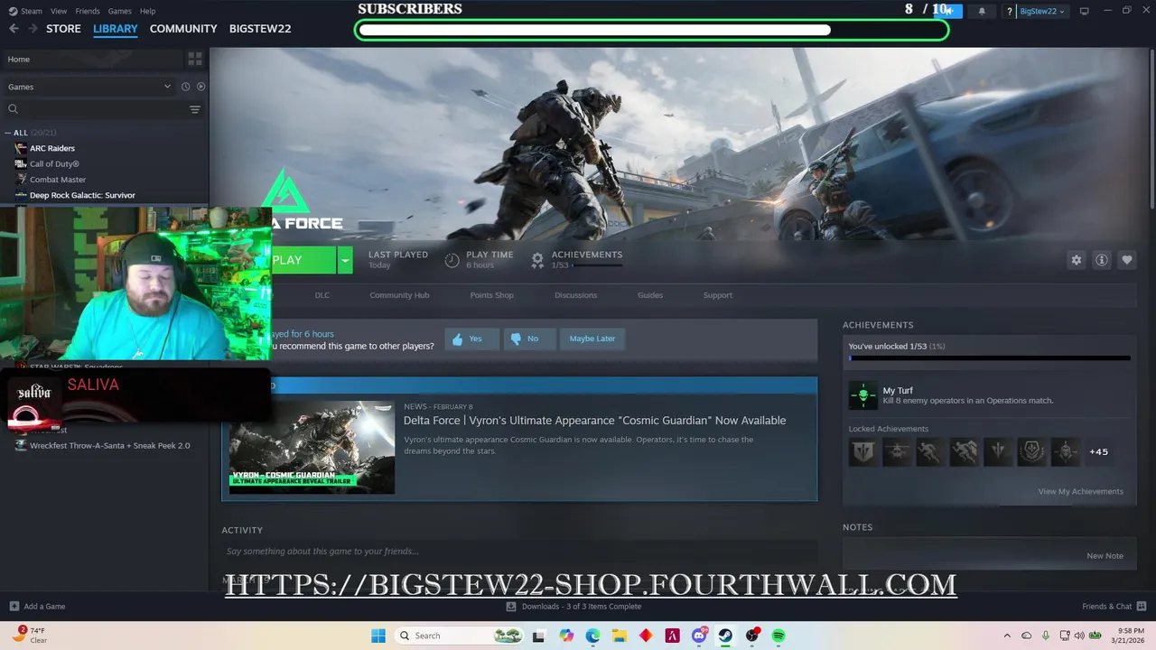The height and width of the screenshot is (650, 1156).
Task: Go forward with the right arrow
Action: click(x=33, y=29)
